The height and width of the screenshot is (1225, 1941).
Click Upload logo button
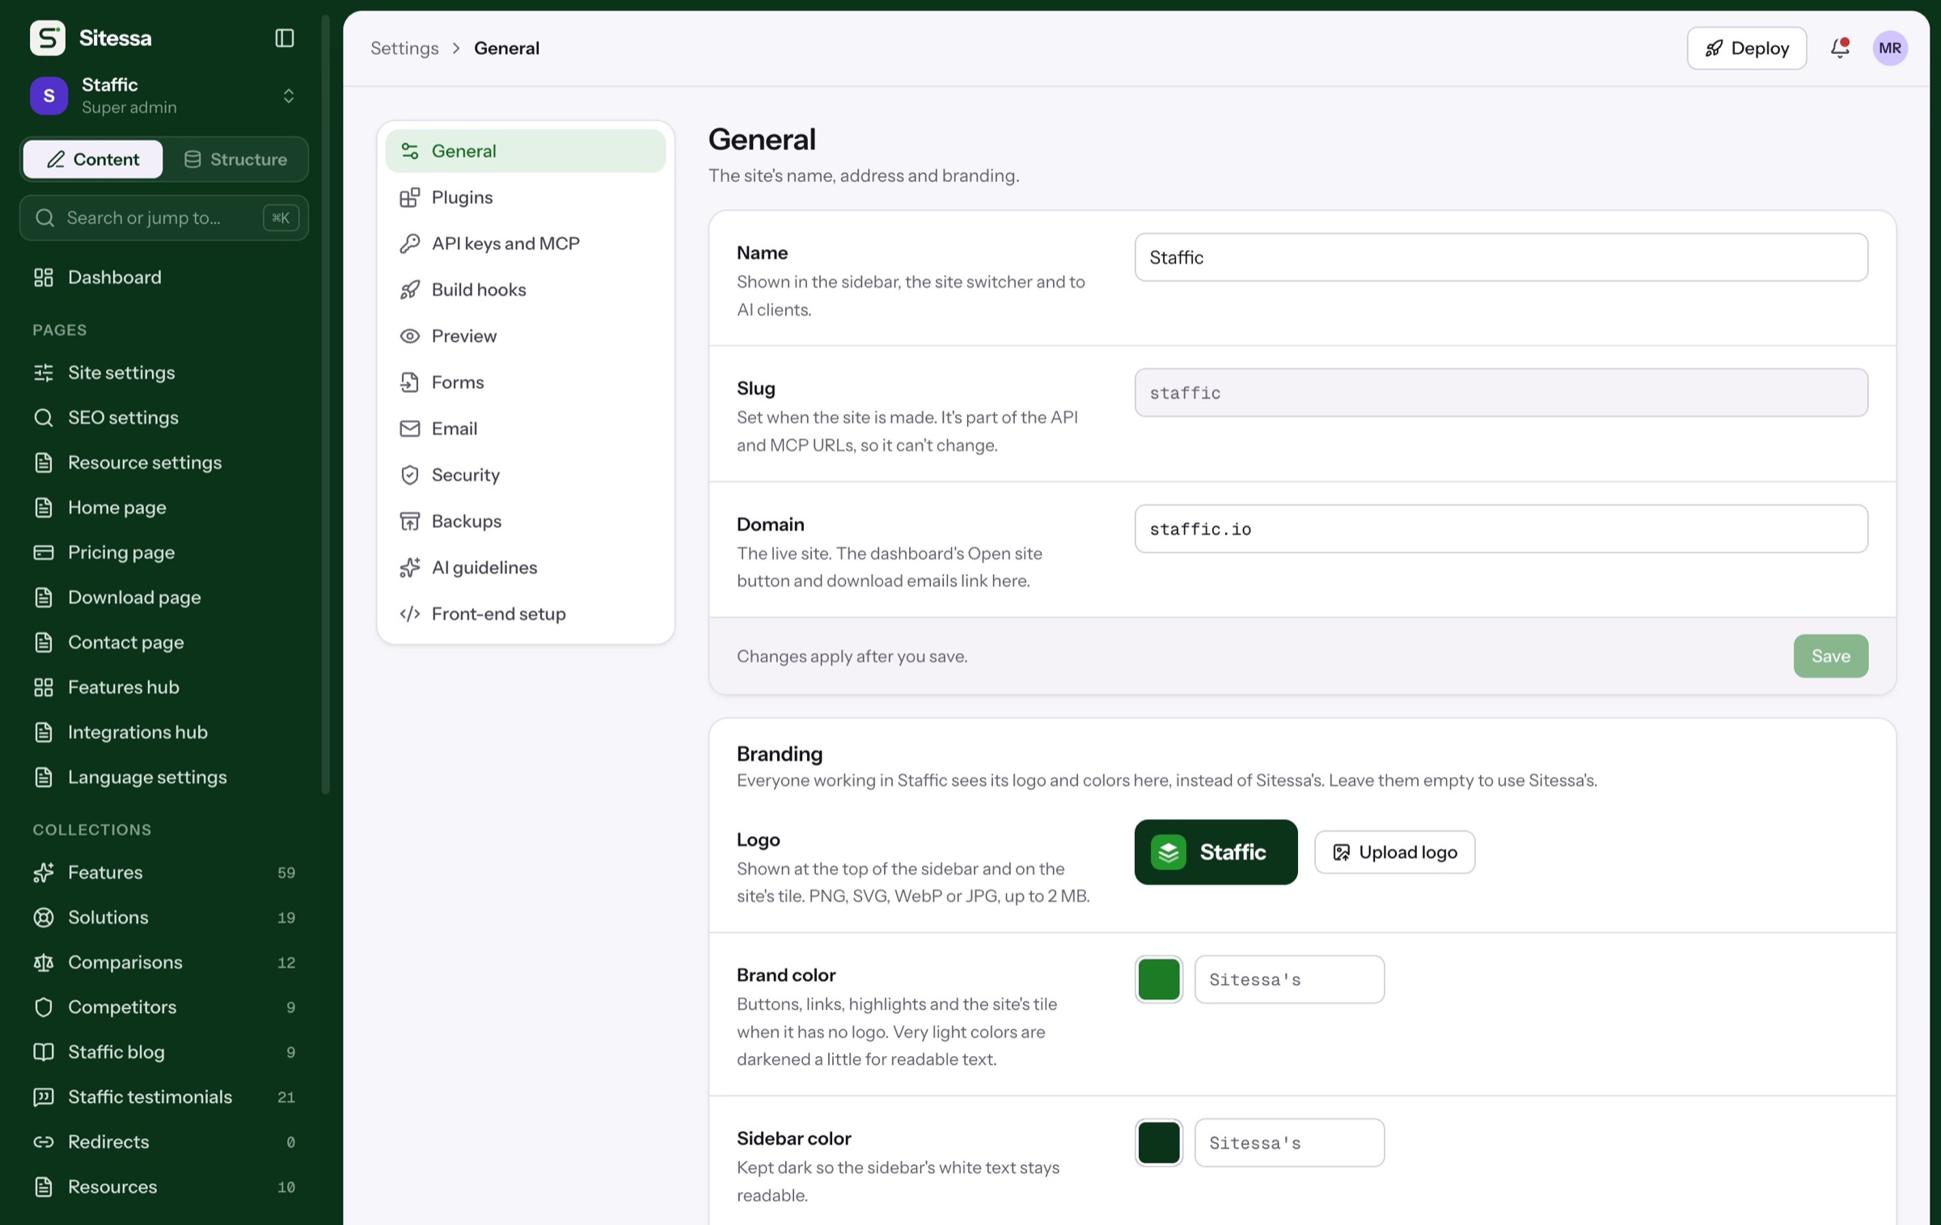point(1394,852)
